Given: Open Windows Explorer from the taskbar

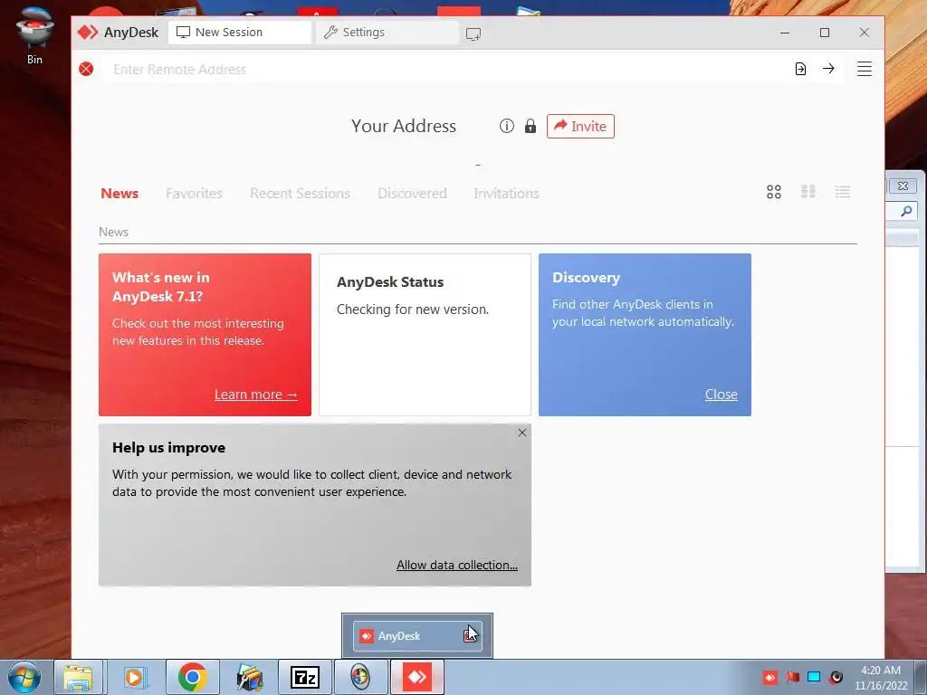Looking at the screenshot, I should (x=78, y=677).
